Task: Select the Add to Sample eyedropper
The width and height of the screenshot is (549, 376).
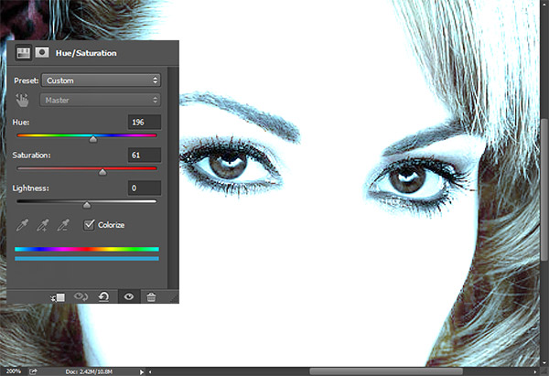Action: pos(43,224)
